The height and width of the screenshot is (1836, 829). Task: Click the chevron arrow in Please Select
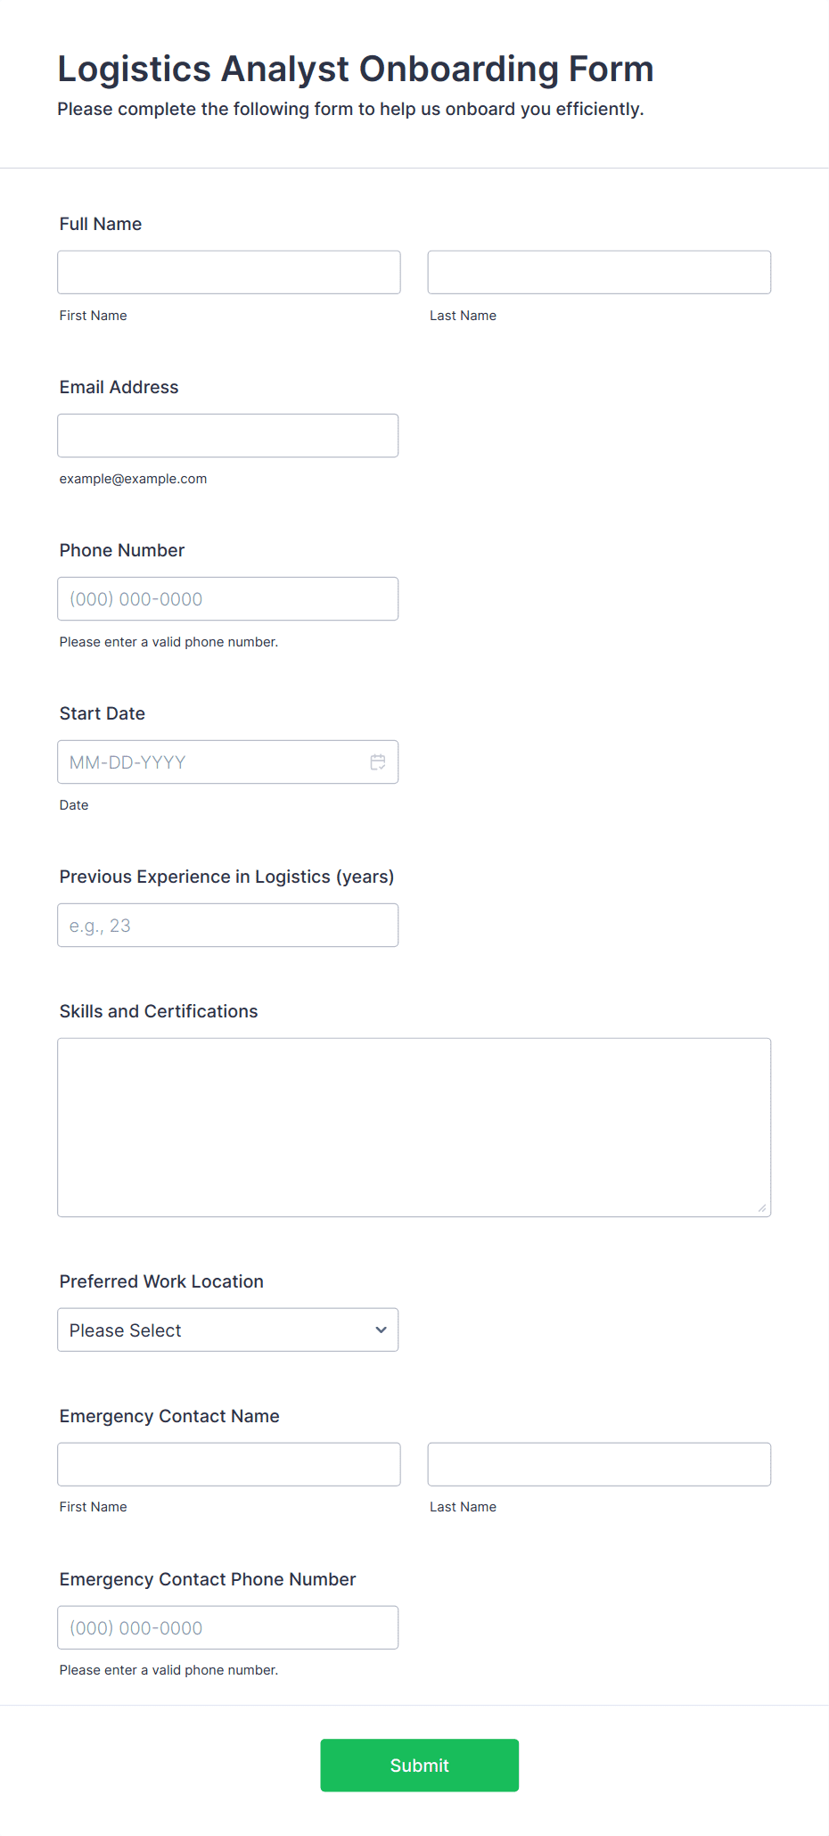coord(381,1330)
